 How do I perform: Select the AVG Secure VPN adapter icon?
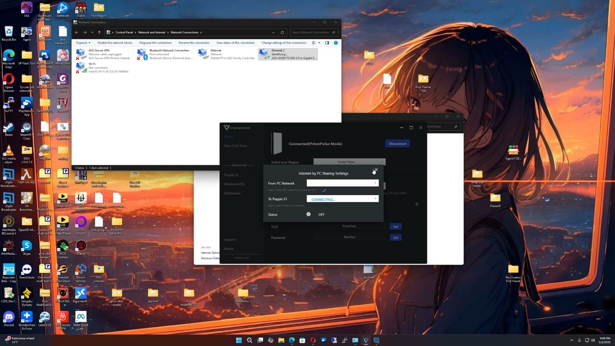point(81,54)
